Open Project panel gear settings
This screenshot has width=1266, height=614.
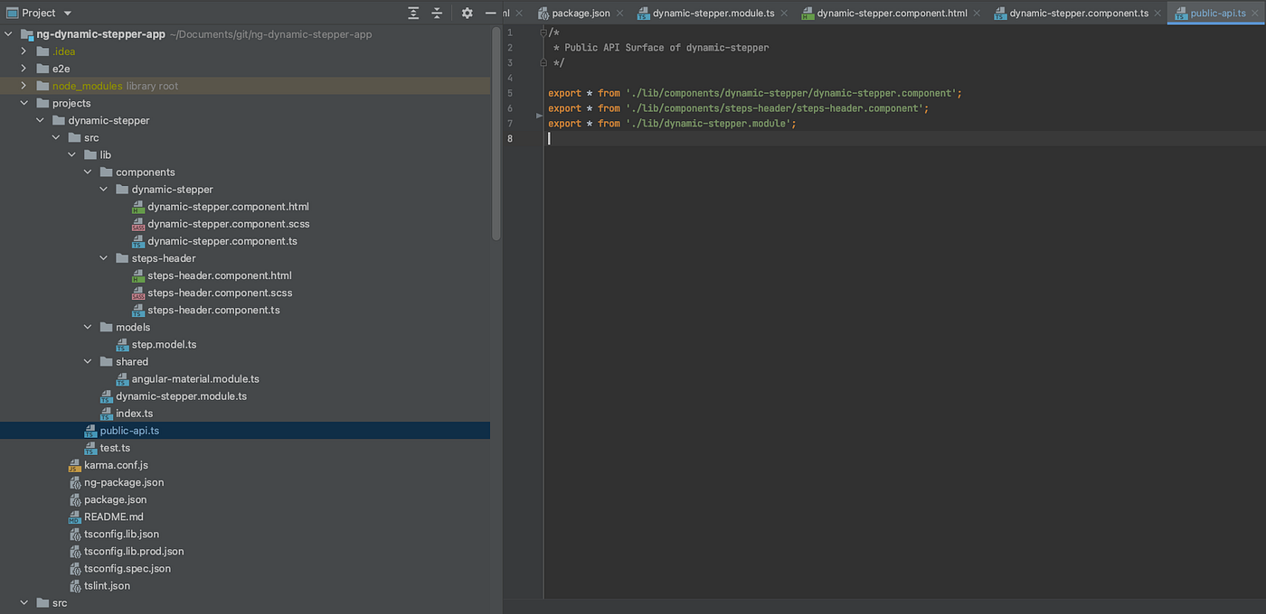point(467,13)
